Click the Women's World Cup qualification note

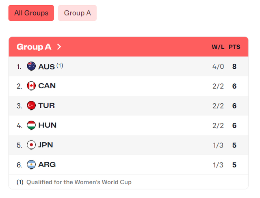tap(79, 182)
